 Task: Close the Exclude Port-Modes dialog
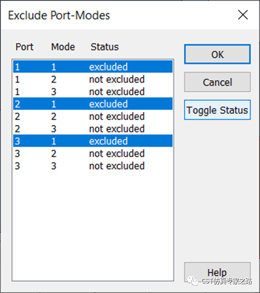pos(243,15)
